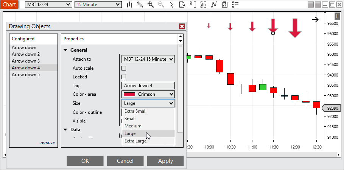Viewport: 344px width, 170px height.
Task: Enable the Auto scale checkbox
Action: point(123,68)
